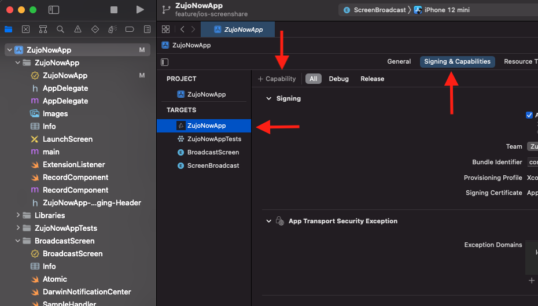Screen dimensions: 538x306
Task: Collapse the BroadcastScreen group
Action: (18, 241)
